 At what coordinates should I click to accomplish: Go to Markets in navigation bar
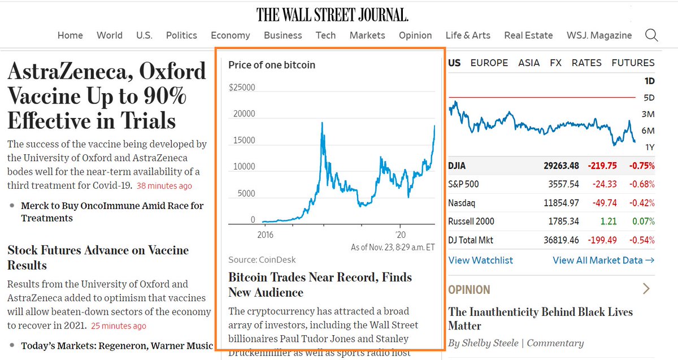point(367,35)
